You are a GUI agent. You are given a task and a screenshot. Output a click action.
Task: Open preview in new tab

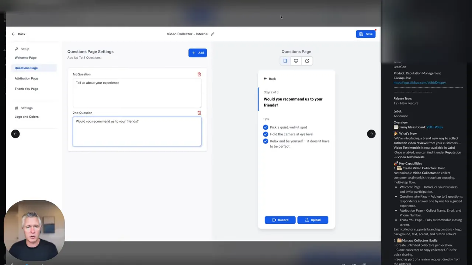pos(307,61)
